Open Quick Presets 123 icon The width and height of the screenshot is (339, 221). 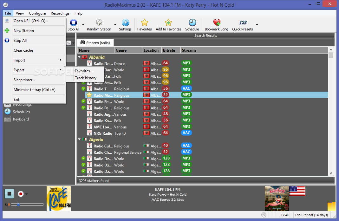(x=243, y=23)
